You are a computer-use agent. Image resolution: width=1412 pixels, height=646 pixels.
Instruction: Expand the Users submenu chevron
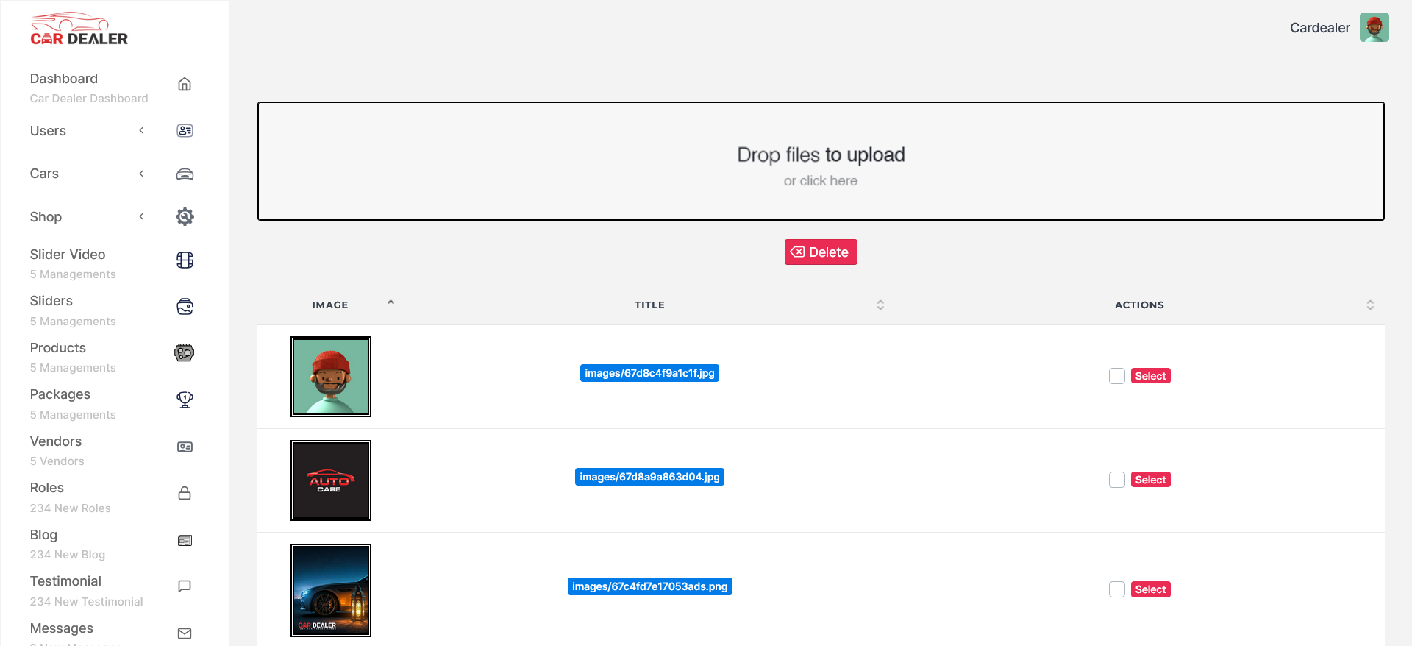coord(141,131)
